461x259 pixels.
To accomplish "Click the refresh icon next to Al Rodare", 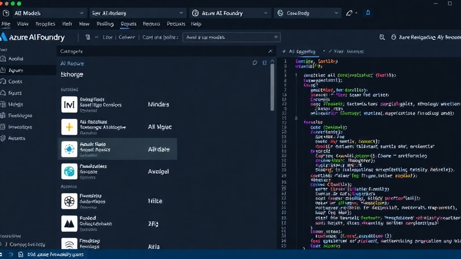I will coord(255,63).
